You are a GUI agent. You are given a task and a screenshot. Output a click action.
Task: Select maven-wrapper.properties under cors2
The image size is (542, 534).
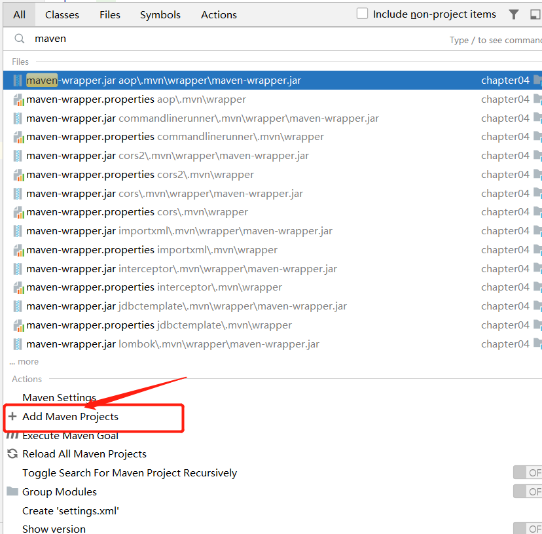[272, 175]
